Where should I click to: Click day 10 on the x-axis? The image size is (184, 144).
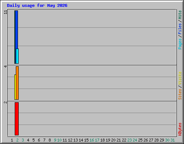click(59, 140)
